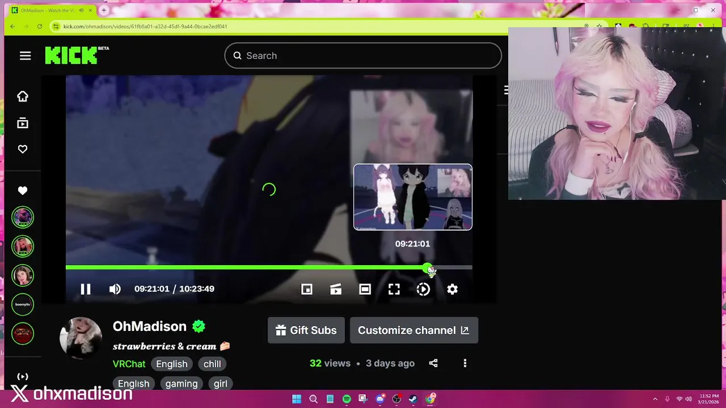The width and height of the screenshot is (726, 408).
Task: Click OhMadison profile avatar
Action: click(81, 338)
